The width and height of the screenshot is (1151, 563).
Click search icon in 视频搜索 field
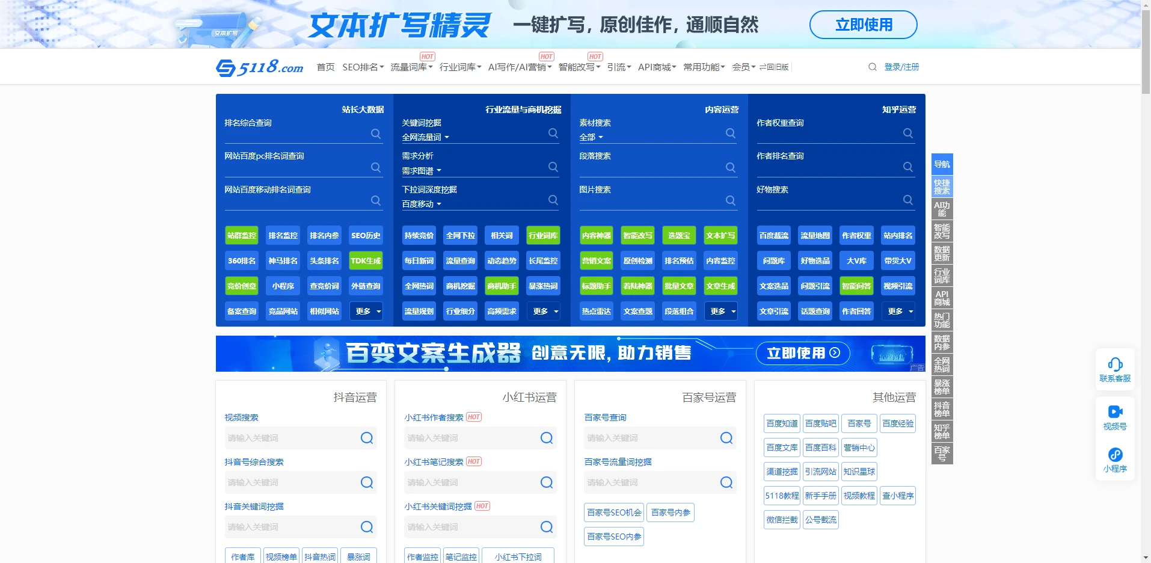click(x=367, y=438)
